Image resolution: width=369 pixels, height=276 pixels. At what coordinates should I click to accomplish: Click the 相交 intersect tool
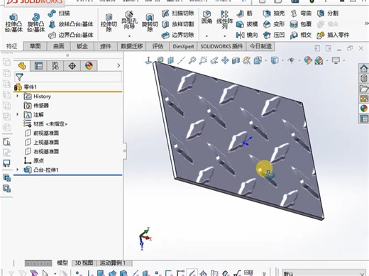point(301,35)
